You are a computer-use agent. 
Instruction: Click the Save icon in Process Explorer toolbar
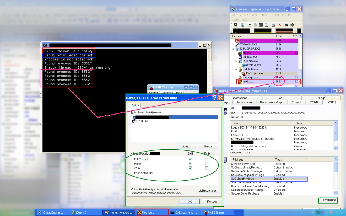(235, 25)
